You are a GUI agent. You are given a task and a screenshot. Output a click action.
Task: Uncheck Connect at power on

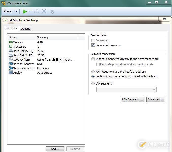(93, 45)
